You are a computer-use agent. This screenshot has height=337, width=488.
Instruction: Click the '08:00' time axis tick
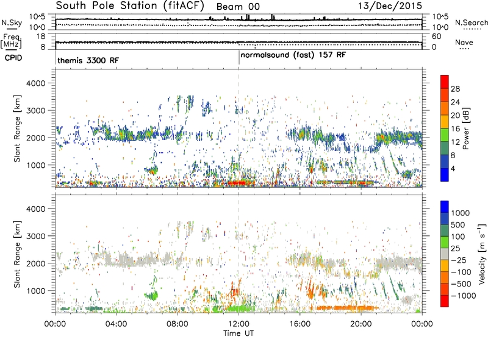pos(177,324)
